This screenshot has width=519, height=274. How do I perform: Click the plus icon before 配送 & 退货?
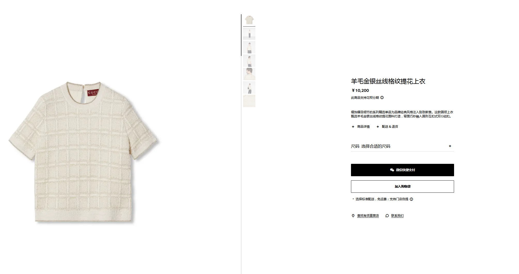(378, 127)
